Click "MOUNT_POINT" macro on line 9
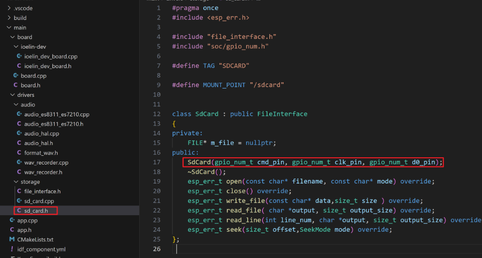Screen dimensions: 482x258 (224, 85)
